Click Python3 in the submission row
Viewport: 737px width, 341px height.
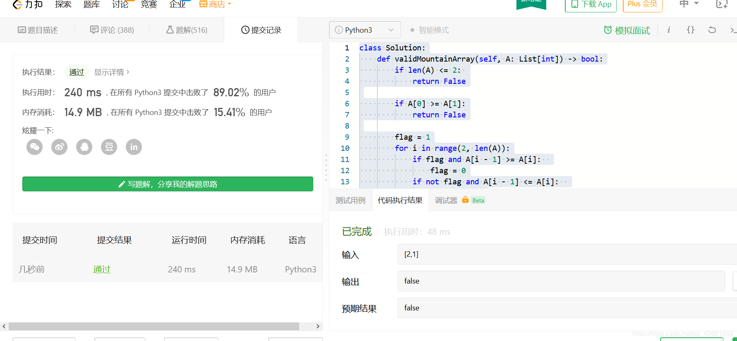point(300,269)
